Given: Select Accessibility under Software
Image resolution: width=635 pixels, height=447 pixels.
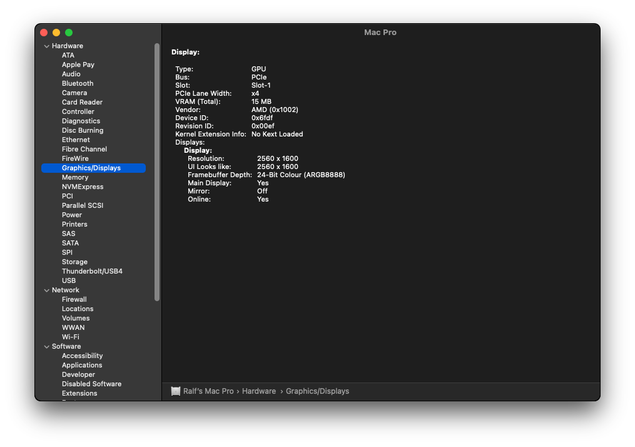Looking at the screenshot, I should point(82,356).
